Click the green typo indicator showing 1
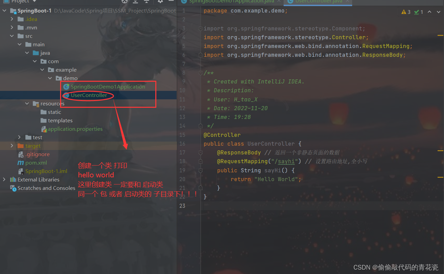The height and width of the screenshot is (274, 444). [419, 12]
